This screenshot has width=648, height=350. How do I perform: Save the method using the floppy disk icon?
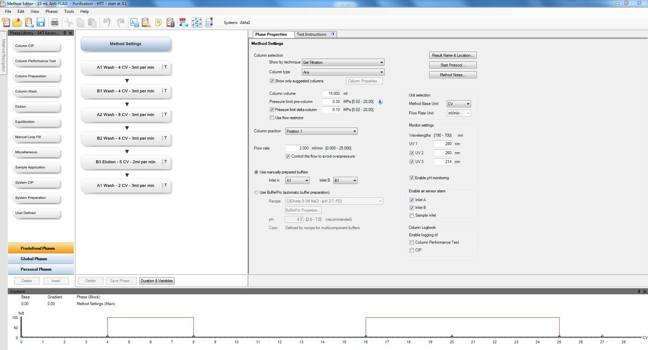click(41, 23)
